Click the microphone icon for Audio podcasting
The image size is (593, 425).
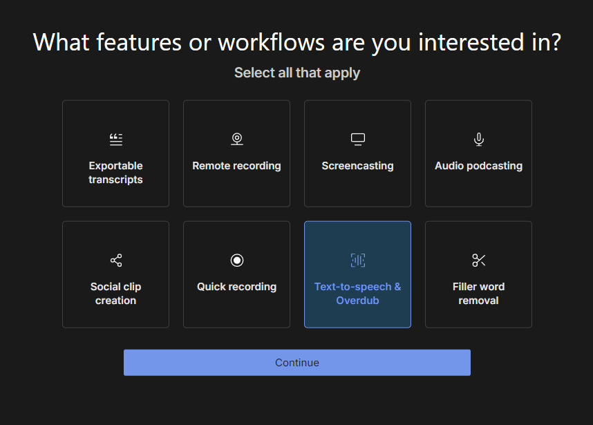478,140
